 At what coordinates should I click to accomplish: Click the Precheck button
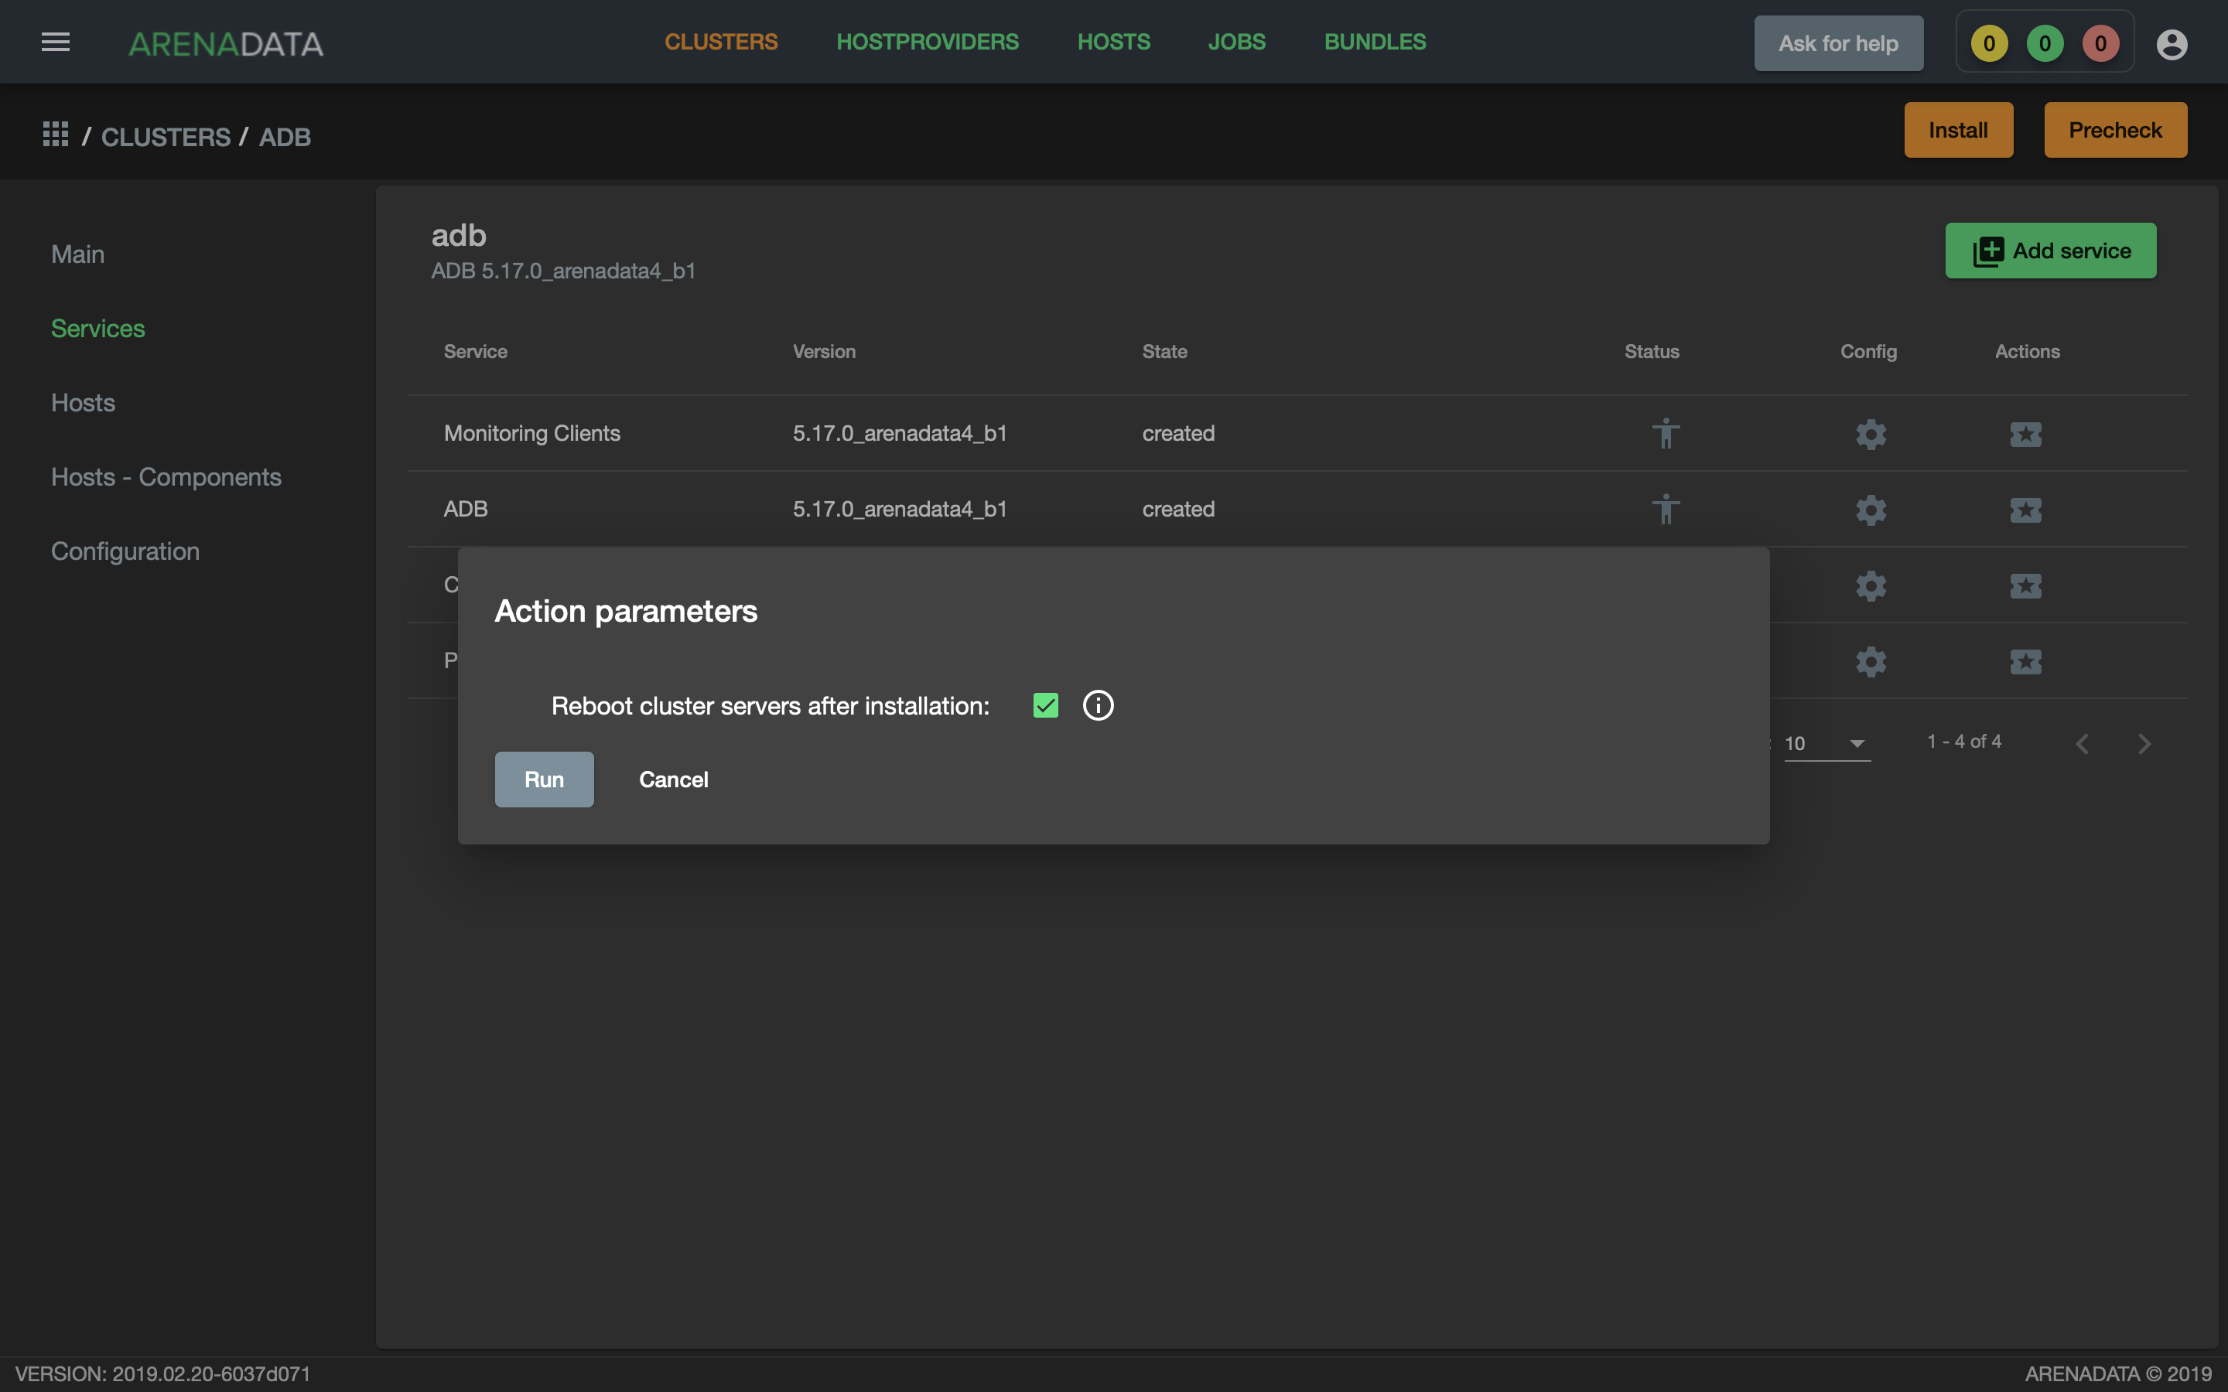(x=2115, y=130)
